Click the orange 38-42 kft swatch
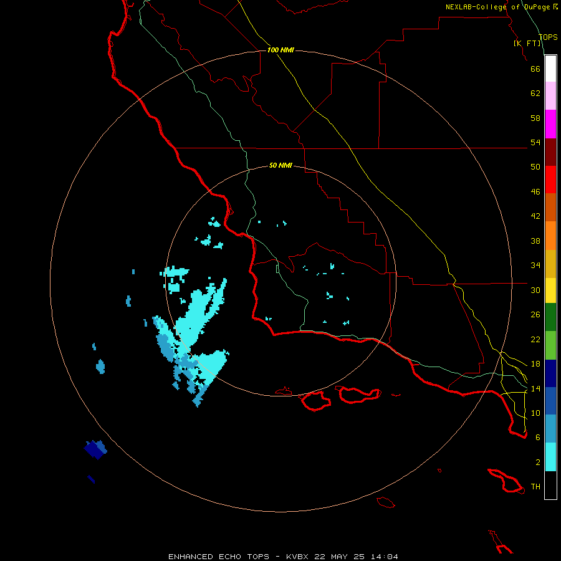Viewport: 561px width, 561px height. (x=550, y=236)
